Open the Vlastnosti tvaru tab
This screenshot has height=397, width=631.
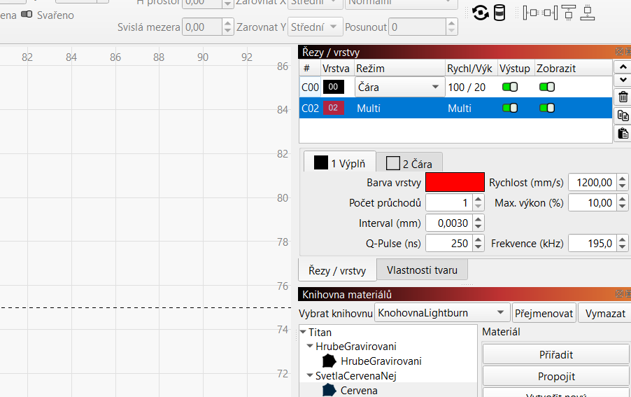tap(422, 270)
